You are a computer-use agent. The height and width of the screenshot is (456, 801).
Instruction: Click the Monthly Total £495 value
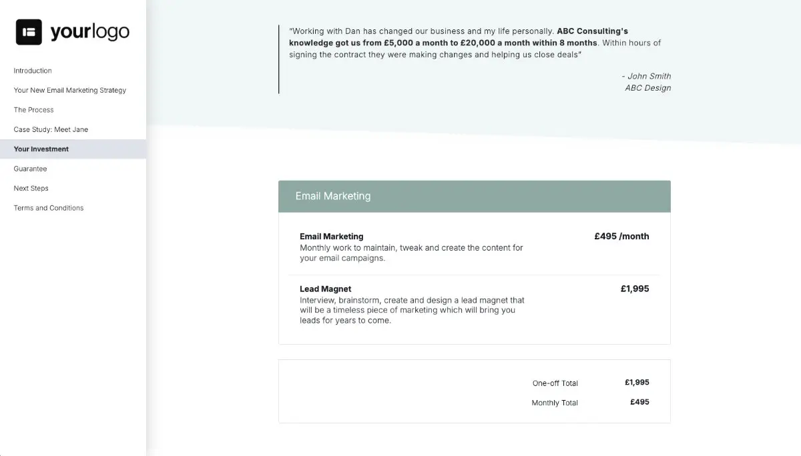639,401
